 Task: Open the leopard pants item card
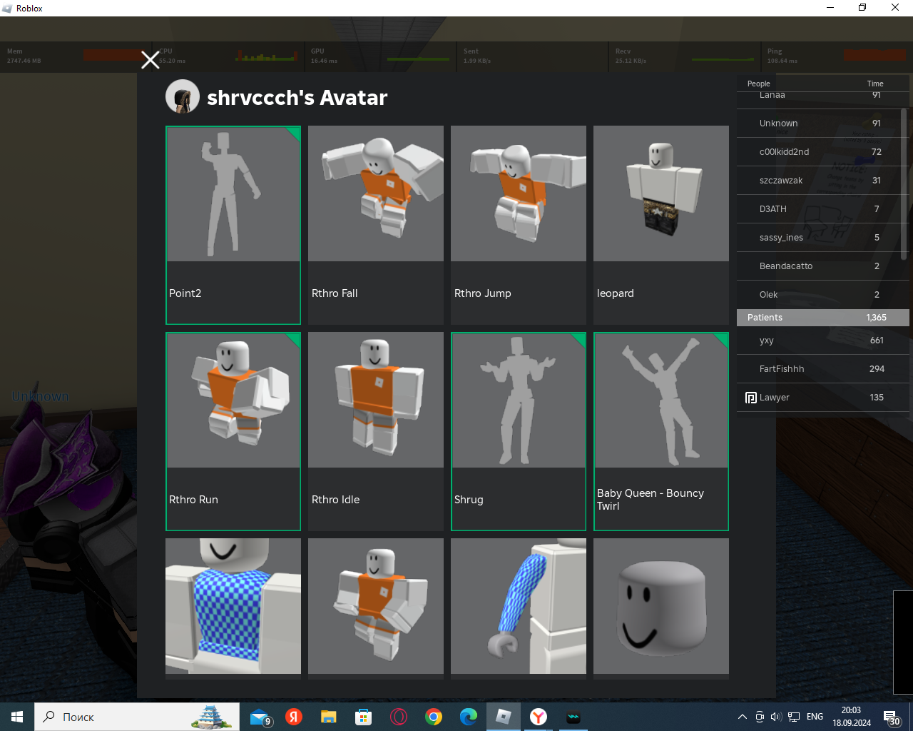(661, 225)
